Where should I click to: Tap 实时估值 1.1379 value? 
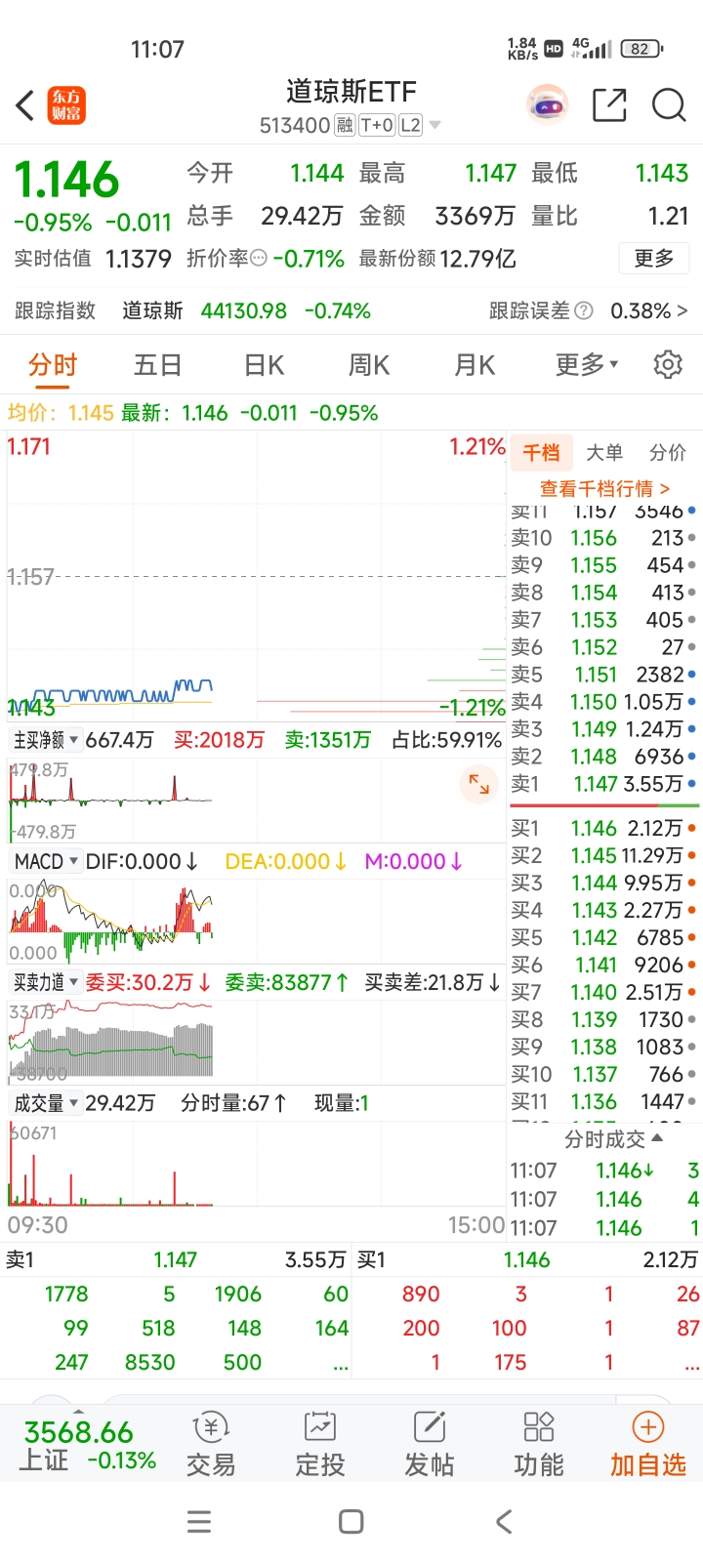(139, 259)
